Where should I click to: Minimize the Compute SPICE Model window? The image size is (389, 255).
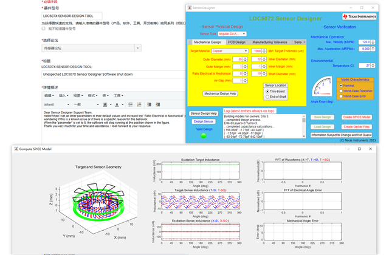[348, 149]
